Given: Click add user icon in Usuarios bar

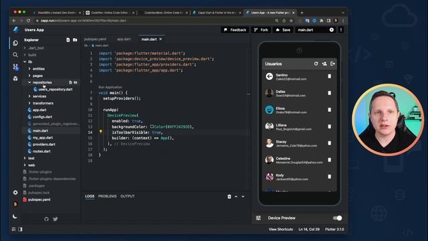Looking at the screenshot, I should click(x=324, y=64).
